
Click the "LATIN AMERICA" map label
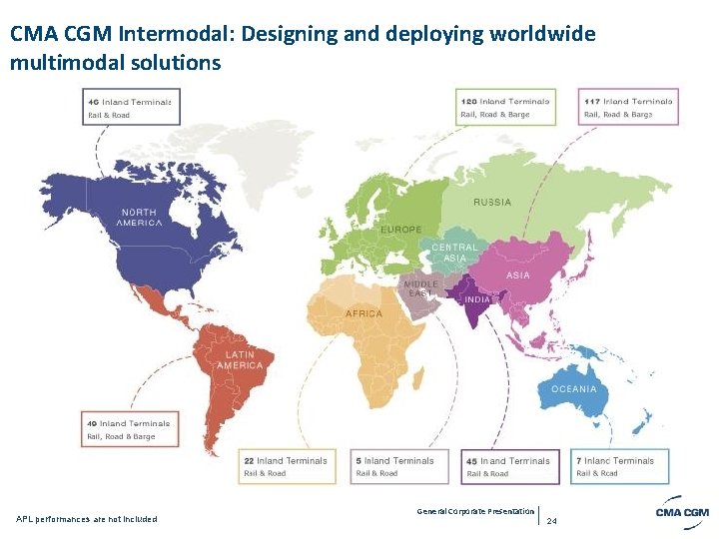tap(240, 359)
